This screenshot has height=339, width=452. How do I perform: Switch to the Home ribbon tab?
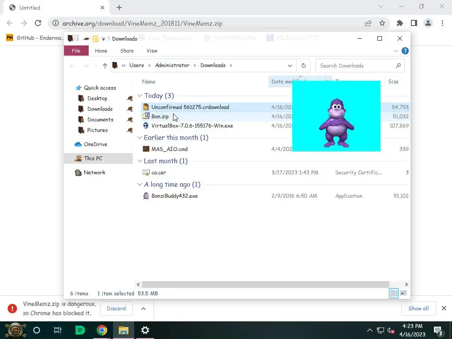(101, 51)
